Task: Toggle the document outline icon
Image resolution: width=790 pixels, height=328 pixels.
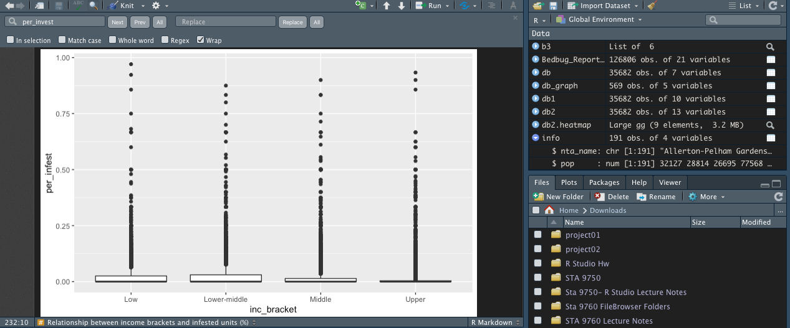Action: click(492, 6)
